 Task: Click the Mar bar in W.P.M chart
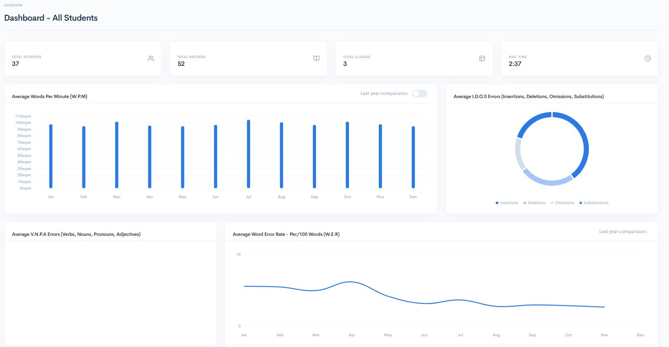[117, 155]
